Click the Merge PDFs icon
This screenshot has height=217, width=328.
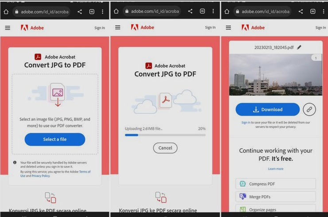pos(242,197)
